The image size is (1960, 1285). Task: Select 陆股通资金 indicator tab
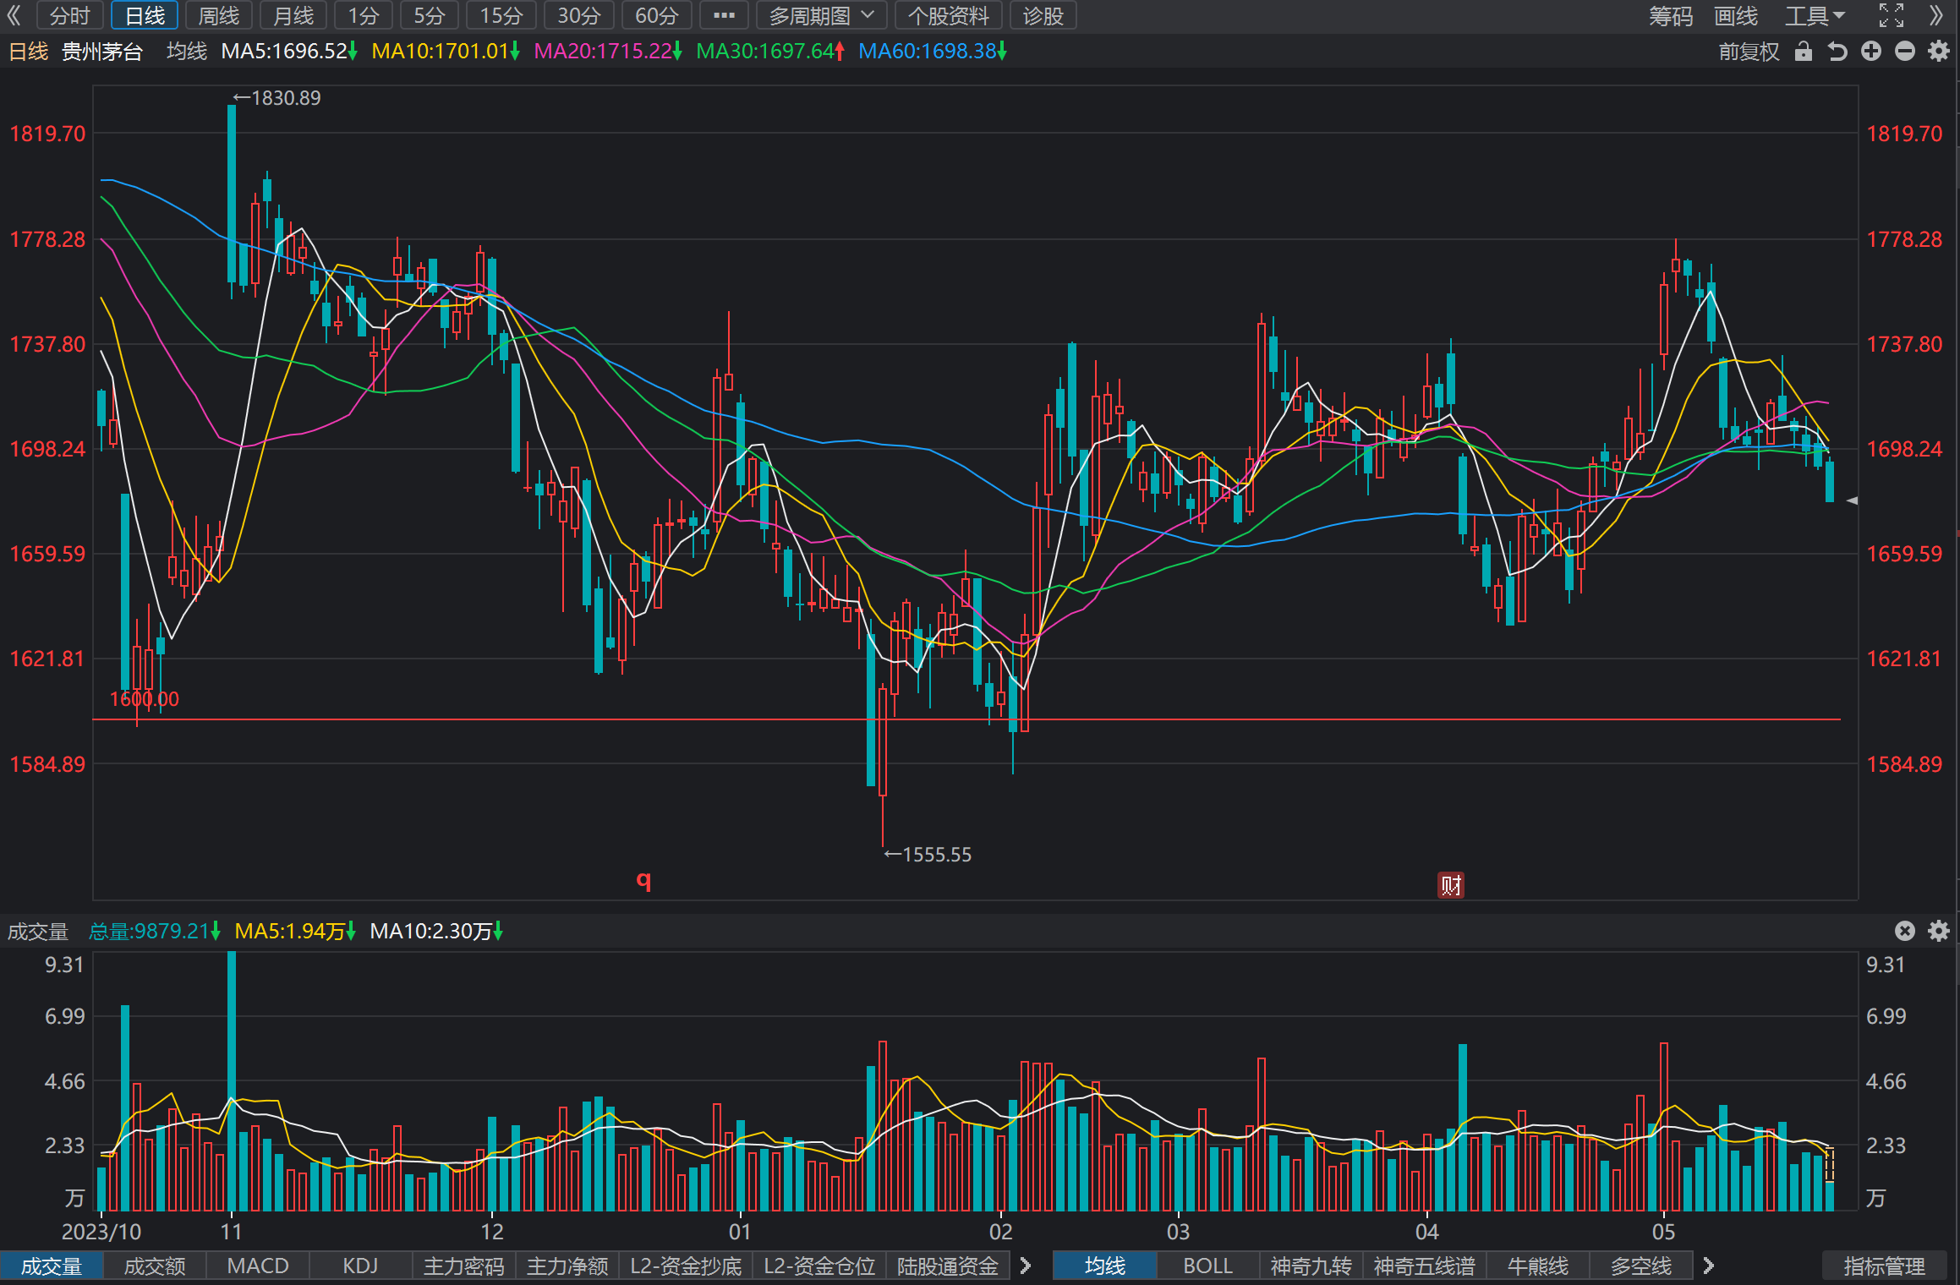point(948,1266)
